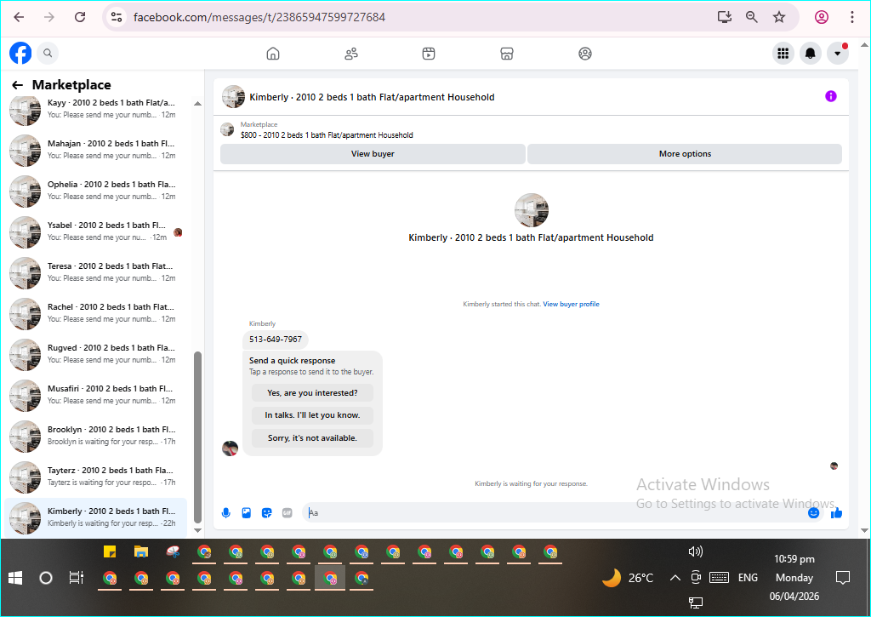Reload the page

click(x=80, y=17)
